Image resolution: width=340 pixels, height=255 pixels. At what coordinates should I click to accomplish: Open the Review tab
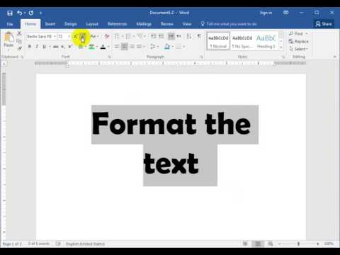click(x=167, y=24)
